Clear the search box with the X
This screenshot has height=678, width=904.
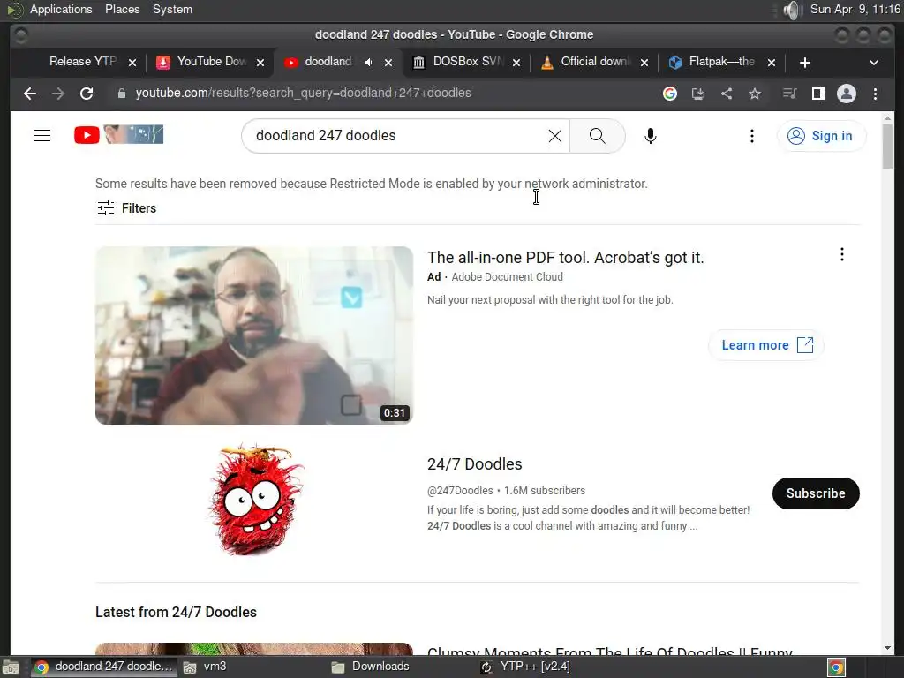555,136
